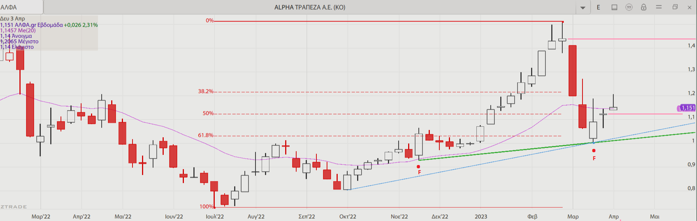Select the Fibonacci 50% level label
This screenshot has height=221, width=697.
[208, 113]
